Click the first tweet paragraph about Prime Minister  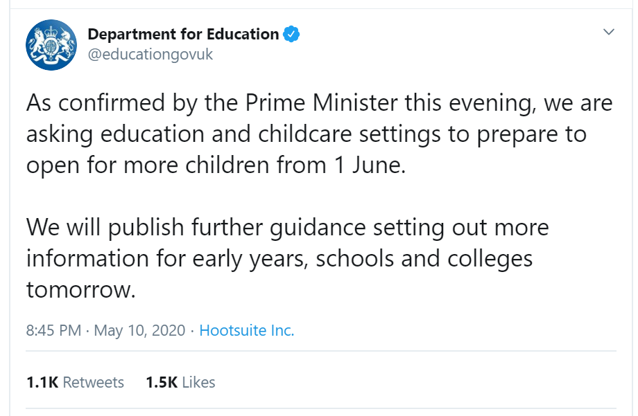pyautogui.click(x=320, y=134)
